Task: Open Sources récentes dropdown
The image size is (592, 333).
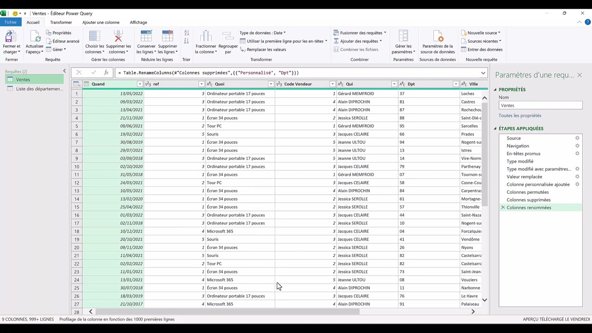Action: tap(481, 41)
